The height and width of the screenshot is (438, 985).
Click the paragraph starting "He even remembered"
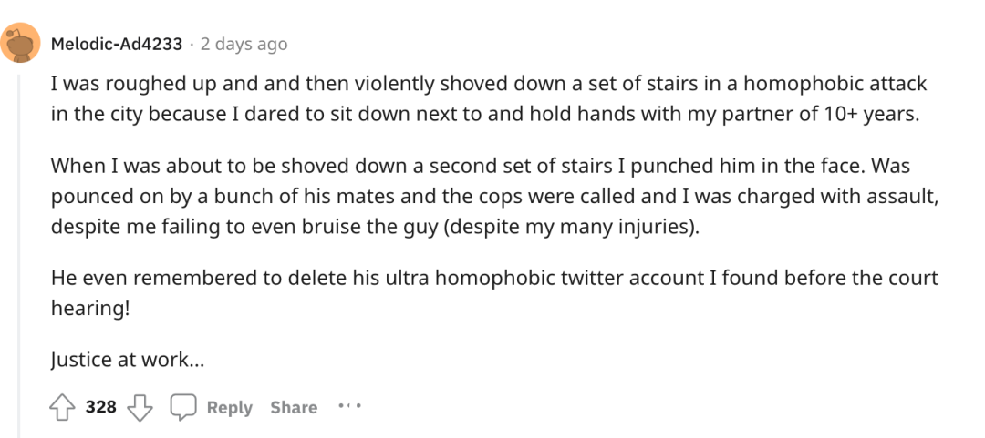[x=494, y=292]
